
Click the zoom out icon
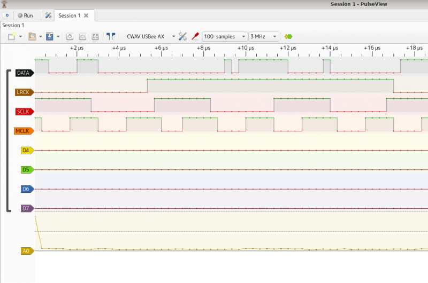82,37
